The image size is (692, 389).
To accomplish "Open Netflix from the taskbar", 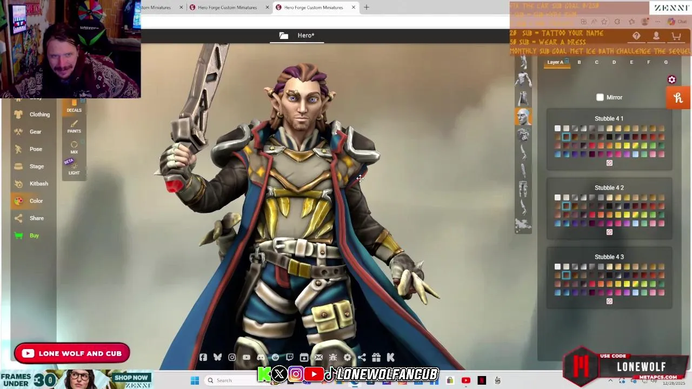I will (482, 380).
